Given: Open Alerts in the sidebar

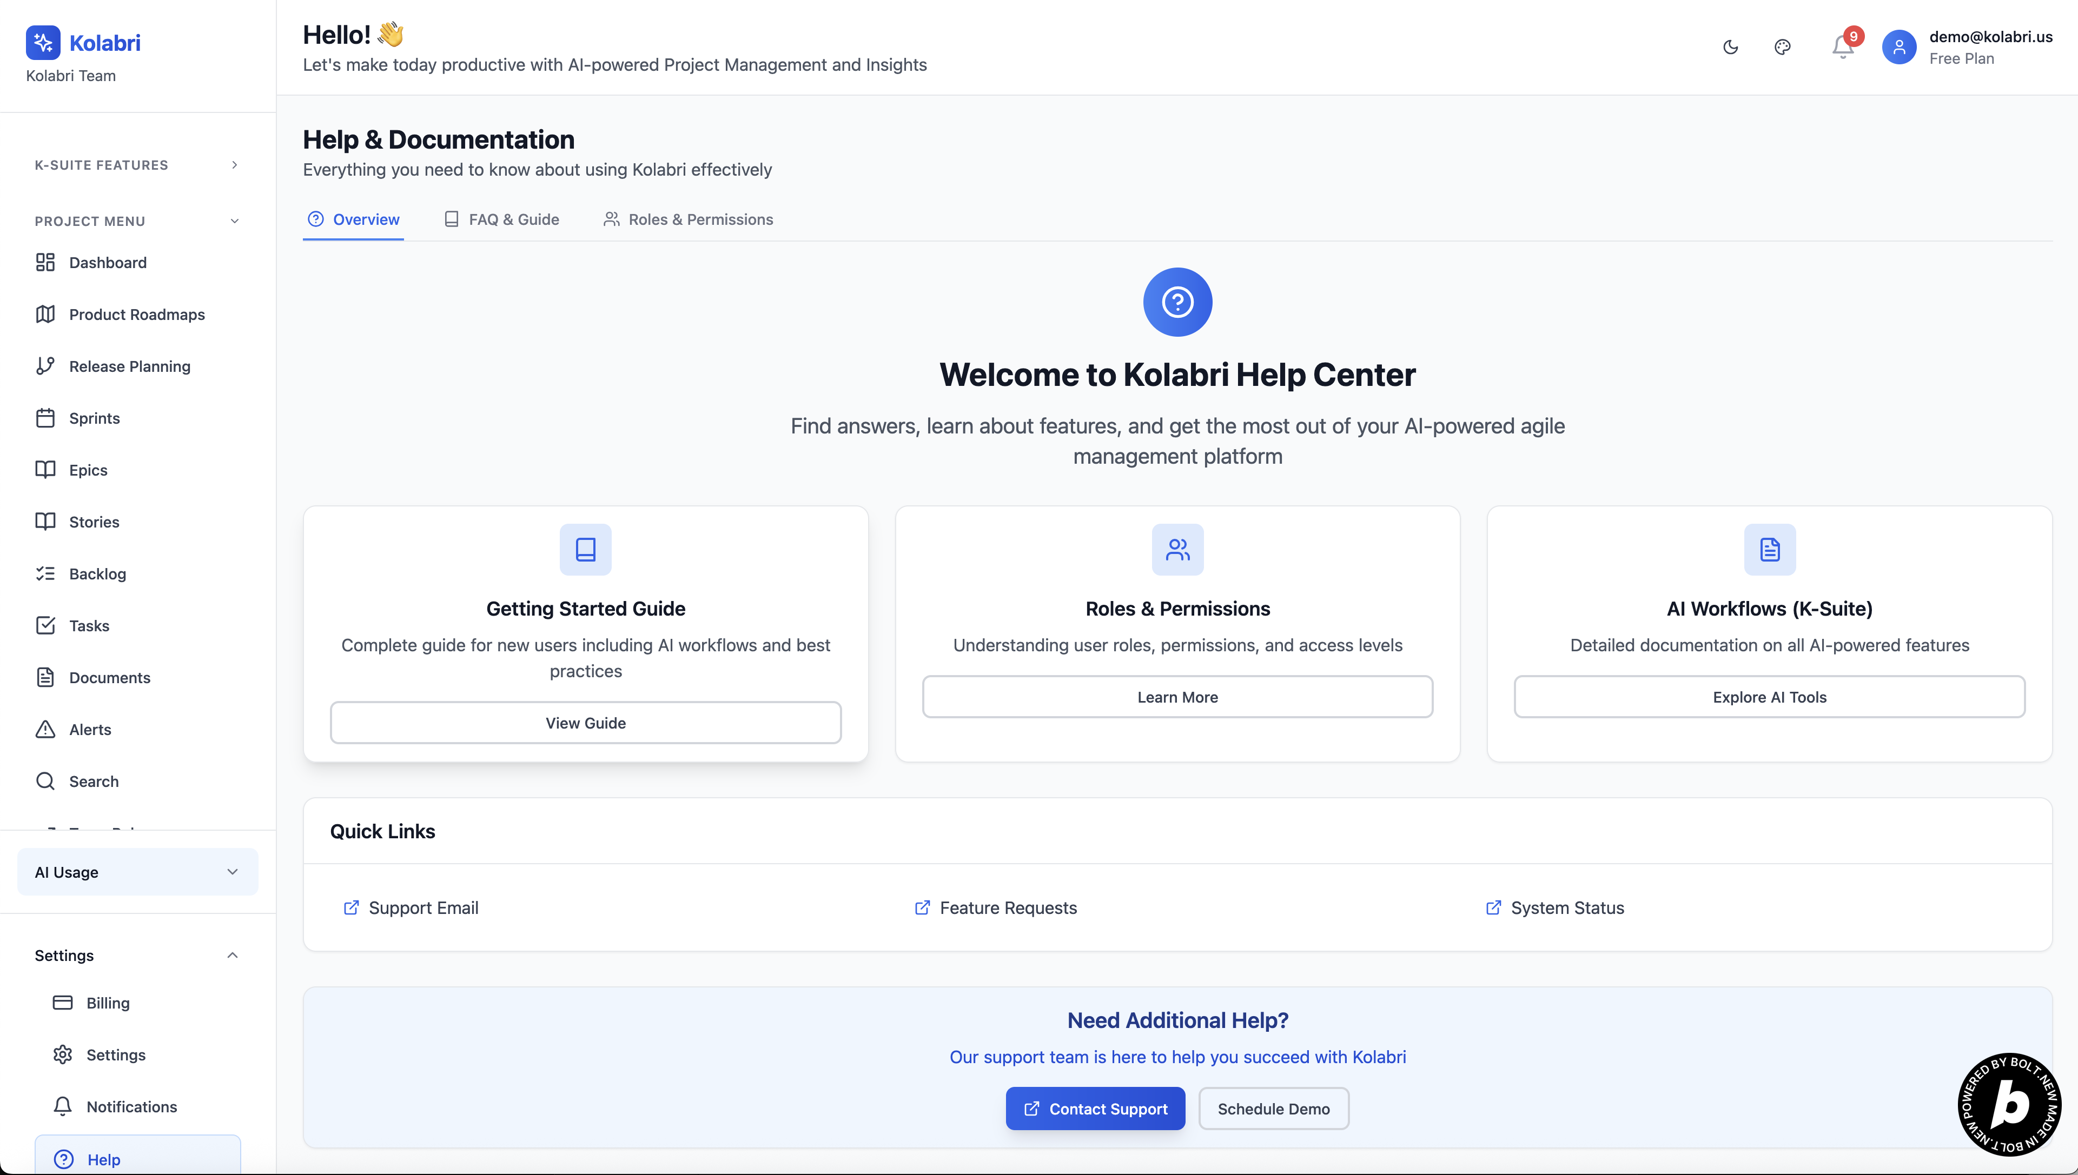Looking at the screenshot, I should point(90,730).
